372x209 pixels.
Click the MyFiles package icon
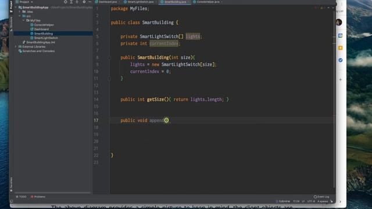[x=28, y=21]
